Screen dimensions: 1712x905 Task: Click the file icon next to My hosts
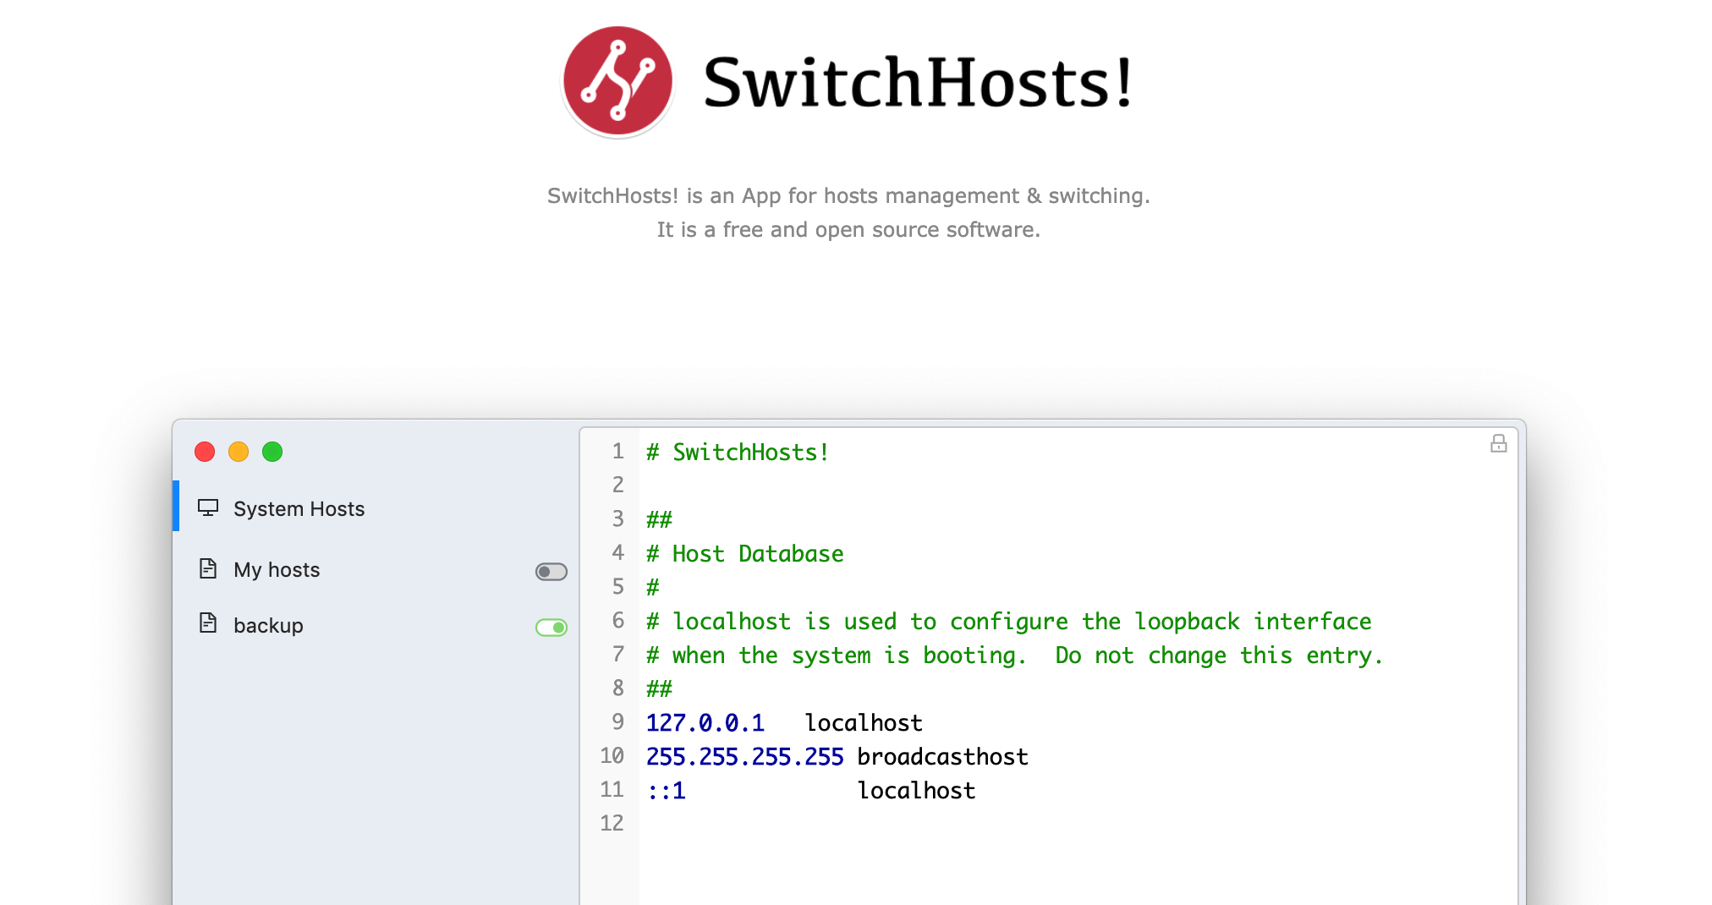click(208, 568)
